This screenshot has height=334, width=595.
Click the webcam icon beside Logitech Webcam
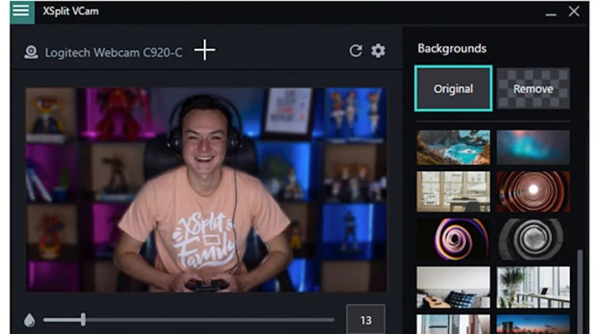31,52
